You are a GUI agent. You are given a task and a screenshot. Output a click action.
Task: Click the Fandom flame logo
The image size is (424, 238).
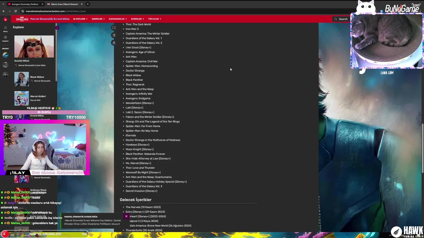coord(5,19)
